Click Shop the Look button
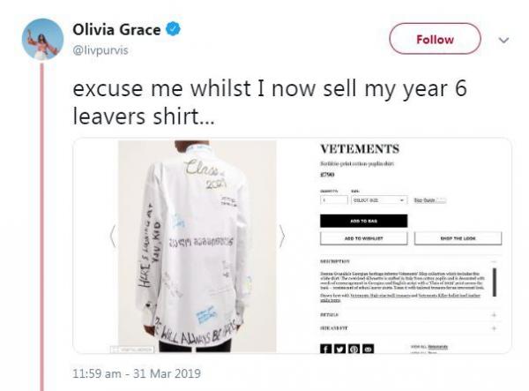This screenshot has height=391, width=529. tap(458, 238)
